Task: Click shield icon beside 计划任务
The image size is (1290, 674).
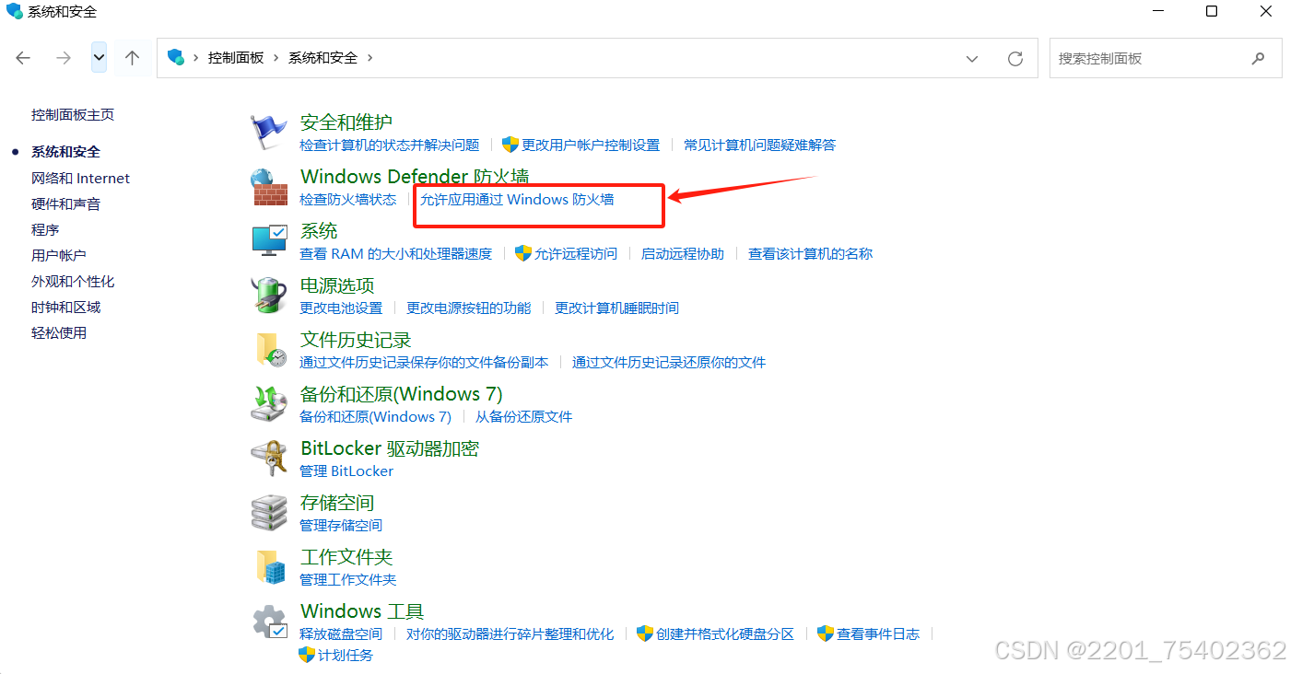Action: pos(307,655)
